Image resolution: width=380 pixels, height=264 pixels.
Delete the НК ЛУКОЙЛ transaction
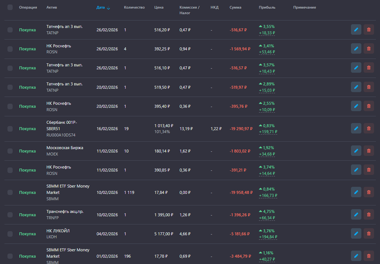[368, 234]
